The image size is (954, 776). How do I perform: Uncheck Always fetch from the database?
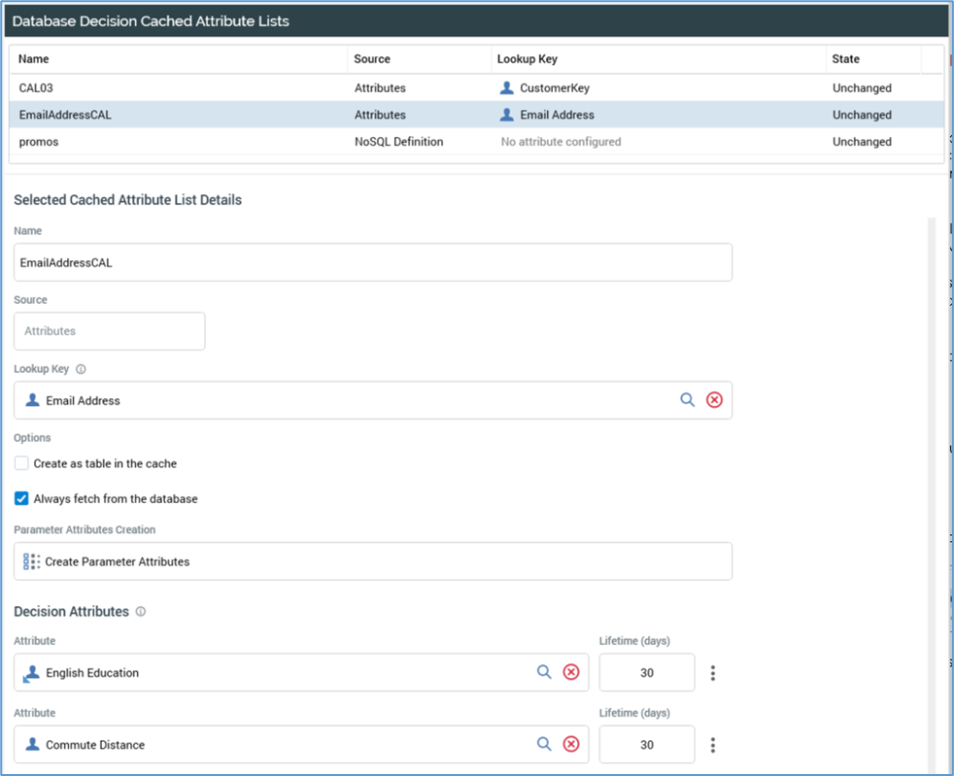pos(21,498)
